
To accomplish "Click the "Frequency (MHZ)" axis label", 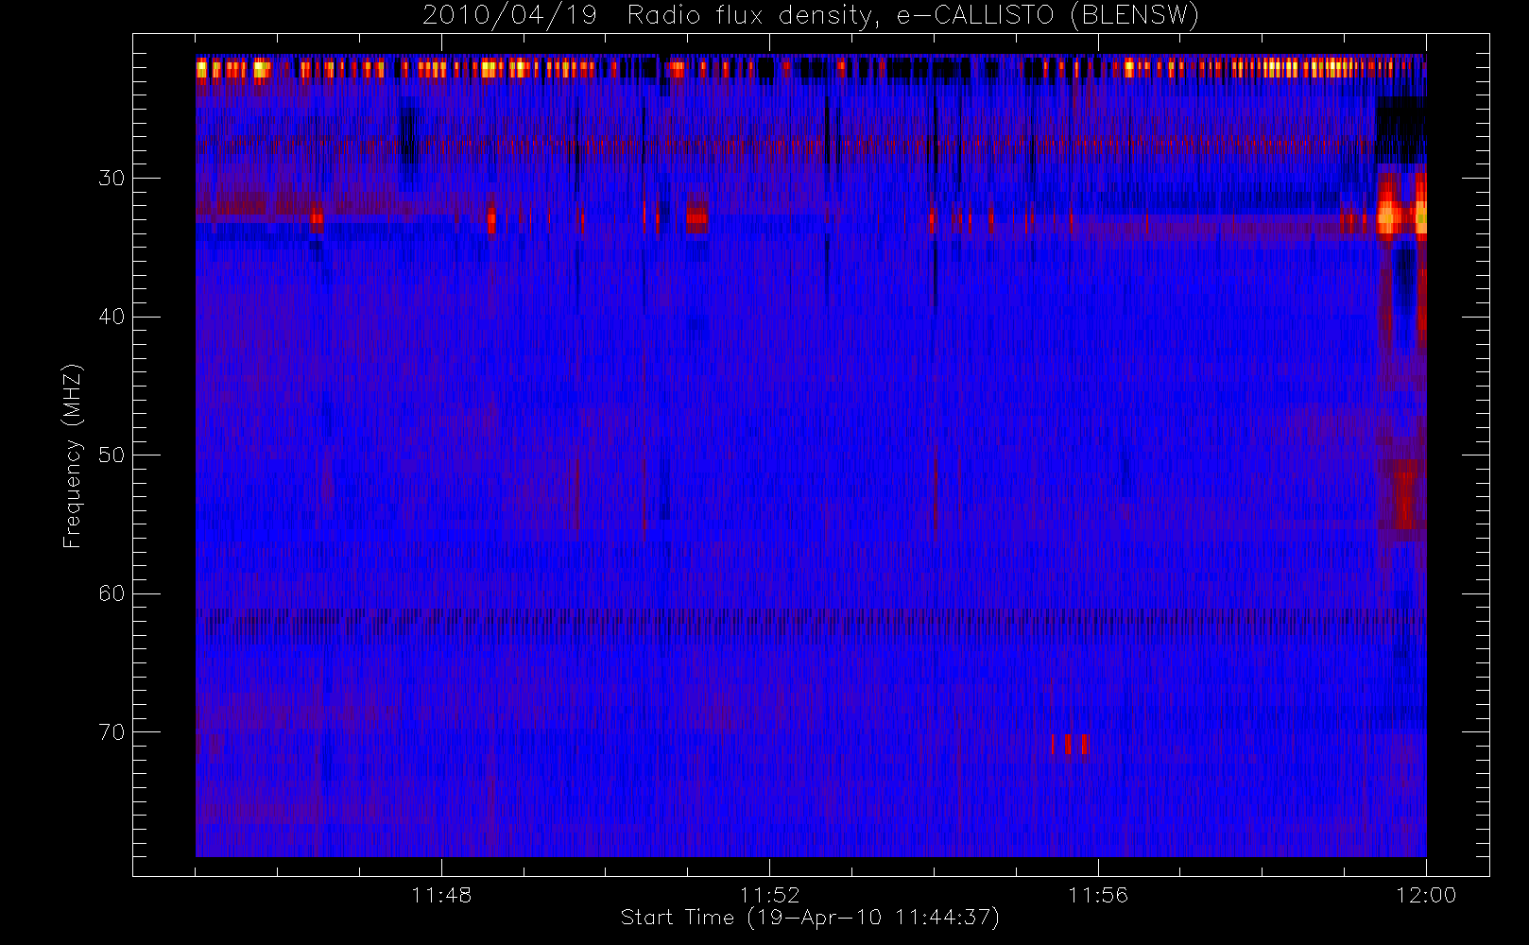I will [x=72, y=455].
